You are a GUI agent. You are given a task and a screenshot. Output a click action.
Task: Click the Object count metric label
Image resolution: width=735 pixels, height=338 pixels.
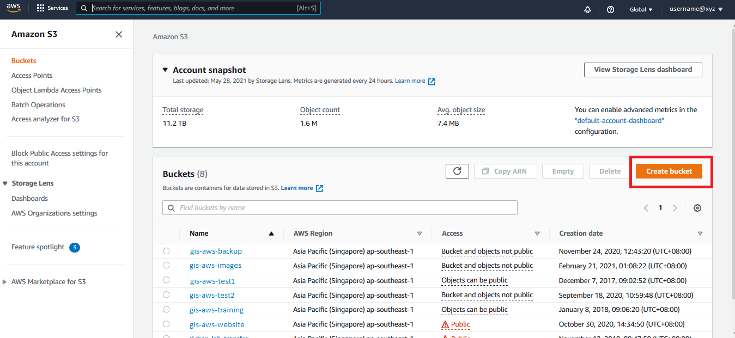click(x=320, y=110)
